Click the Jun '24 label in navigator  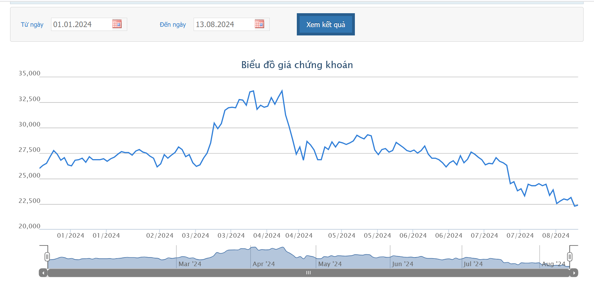403,264
